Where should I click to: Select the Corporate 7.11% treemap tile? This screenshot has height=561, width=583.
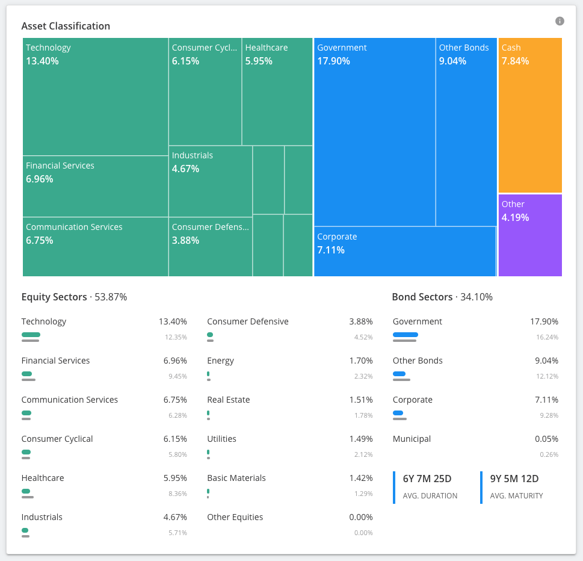click(x=405, y=252)
